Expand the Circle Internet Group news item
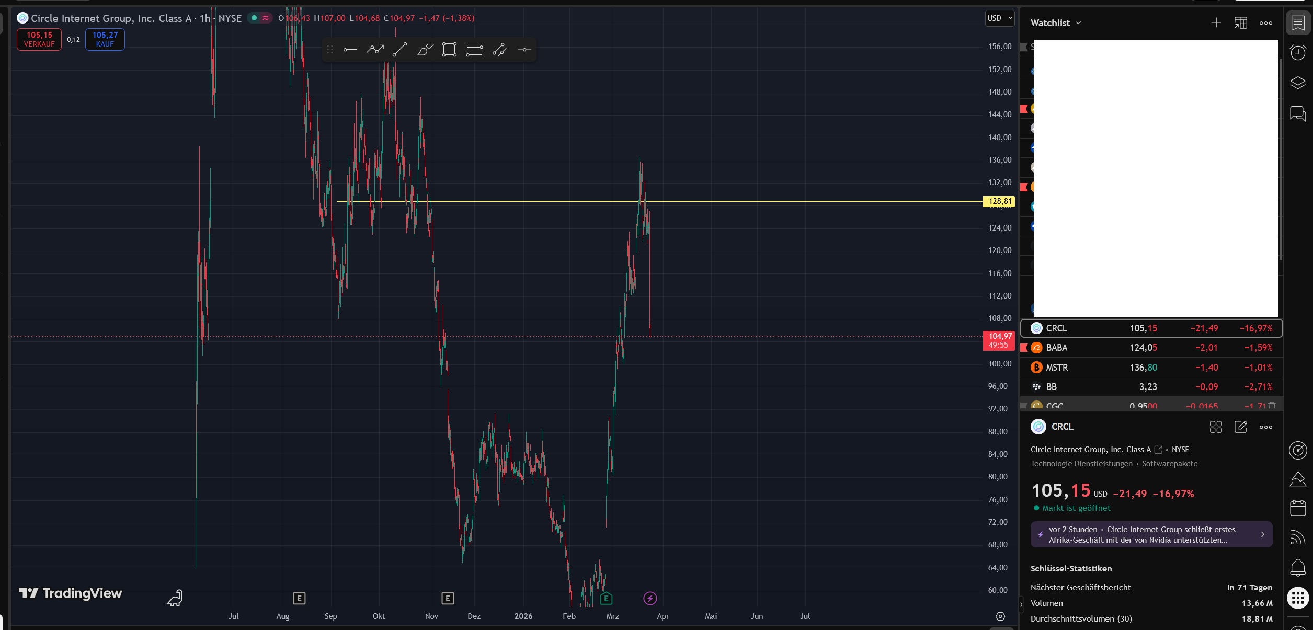The width and height of the screenshot is (1313, 630). coord(1151,534)
